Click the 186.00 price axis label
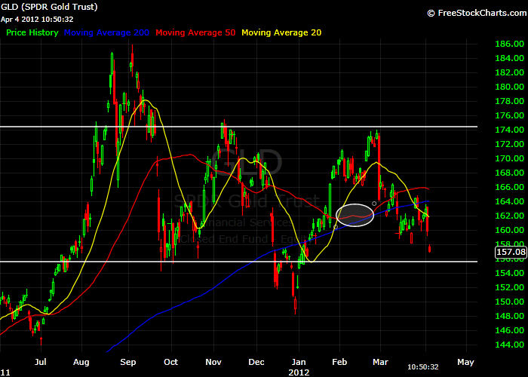This screenshot has height=377, width=528. click(x=511, y=44)
